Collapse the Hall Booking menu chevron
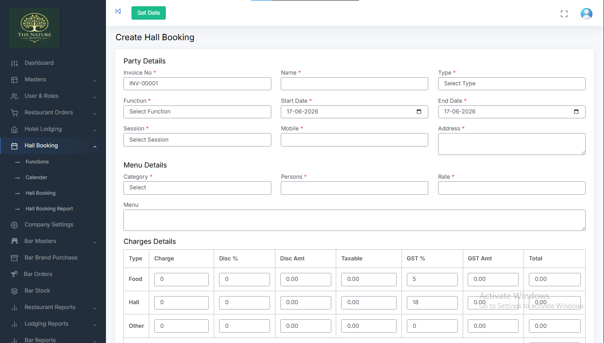This screenshot has width=604, height=343. (x=95, y=146)
